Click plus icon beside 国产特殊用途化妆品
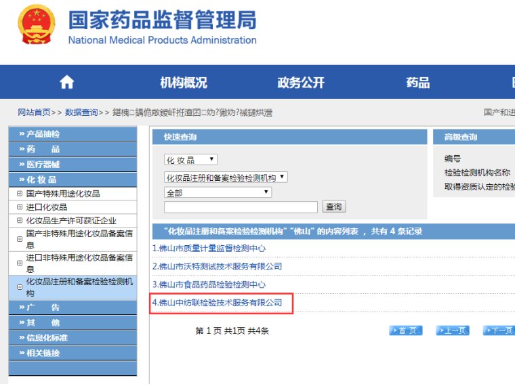The width and height of the screenshot is (515, 386). tap(20, 194)
